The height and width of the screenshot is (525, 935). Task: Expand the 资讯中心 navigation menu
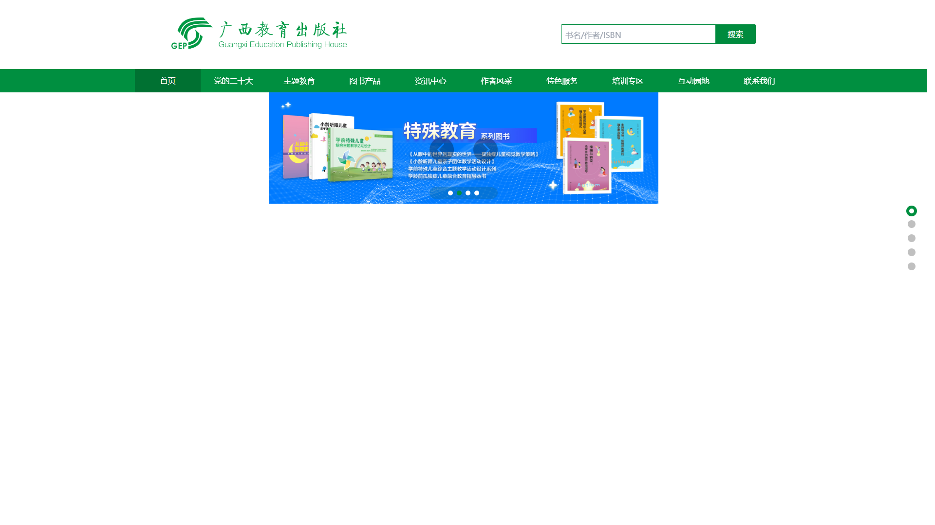(x=430, y=81)
